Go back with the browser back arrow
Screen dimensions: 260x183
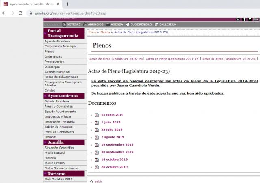click(x=4, y=13)
